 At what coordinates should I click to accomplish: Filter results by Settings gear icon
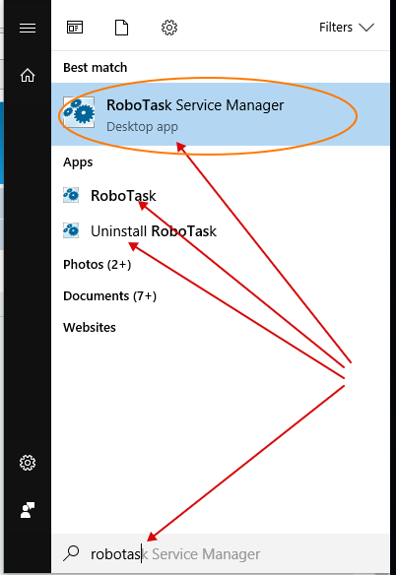pos(169,28)
